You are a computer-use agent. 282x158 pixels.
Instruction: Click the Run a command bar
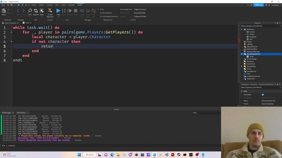coord(111,146)
